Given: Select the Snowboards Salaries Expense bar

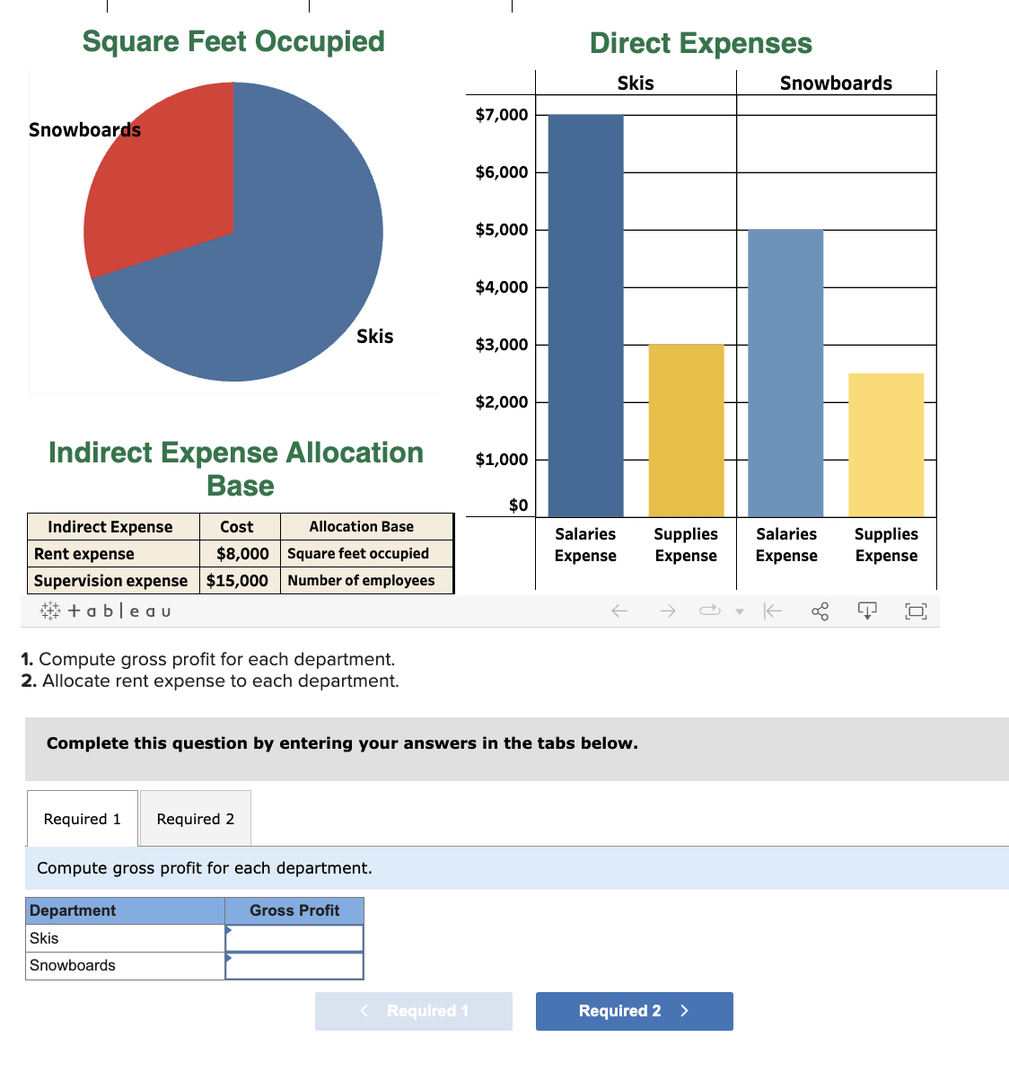Looking at the screenshot, I should coord(785,373).
